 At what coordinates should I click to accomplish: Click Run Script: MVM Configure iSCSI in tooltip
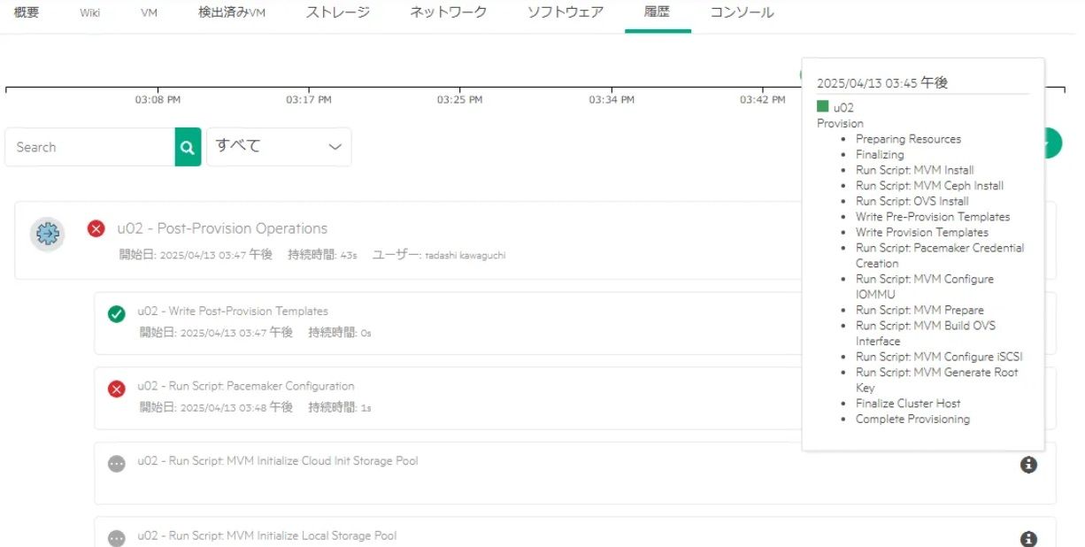click(x=939, y=357)
